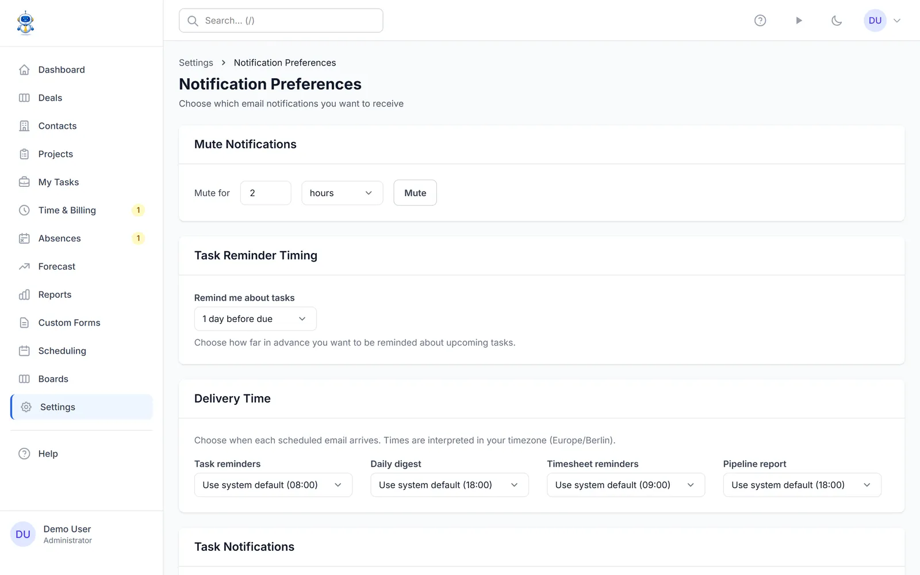Click the Mute for number input field
Screen dimensions: 920x575
click(266, 193)
